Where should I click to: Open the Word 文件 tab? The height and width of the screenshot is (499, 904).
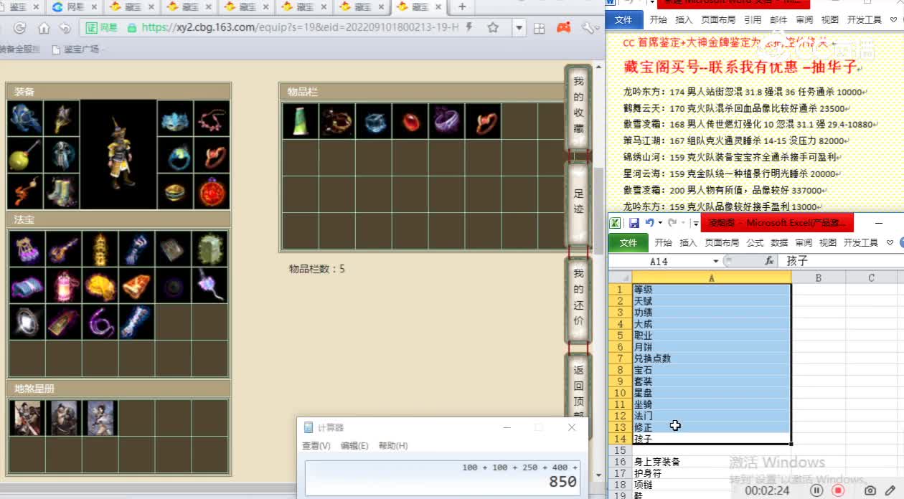(624, 20)
